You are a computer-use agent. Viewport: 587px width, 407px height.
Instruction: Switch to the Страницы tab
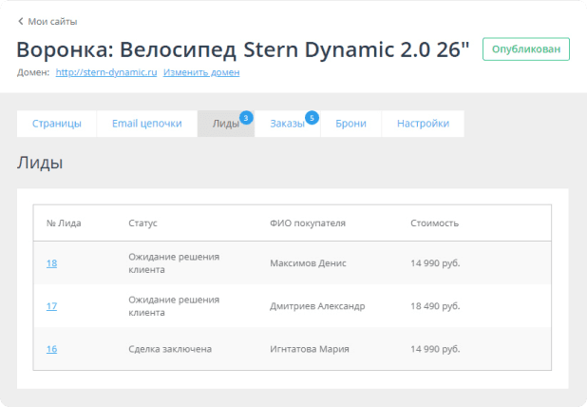57,125
